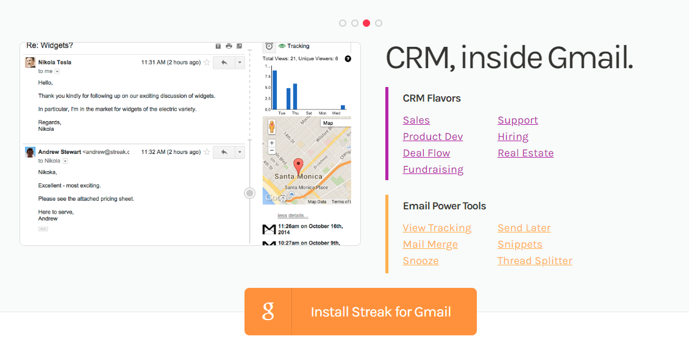Open the Thread Splitter link

[535, 261]
